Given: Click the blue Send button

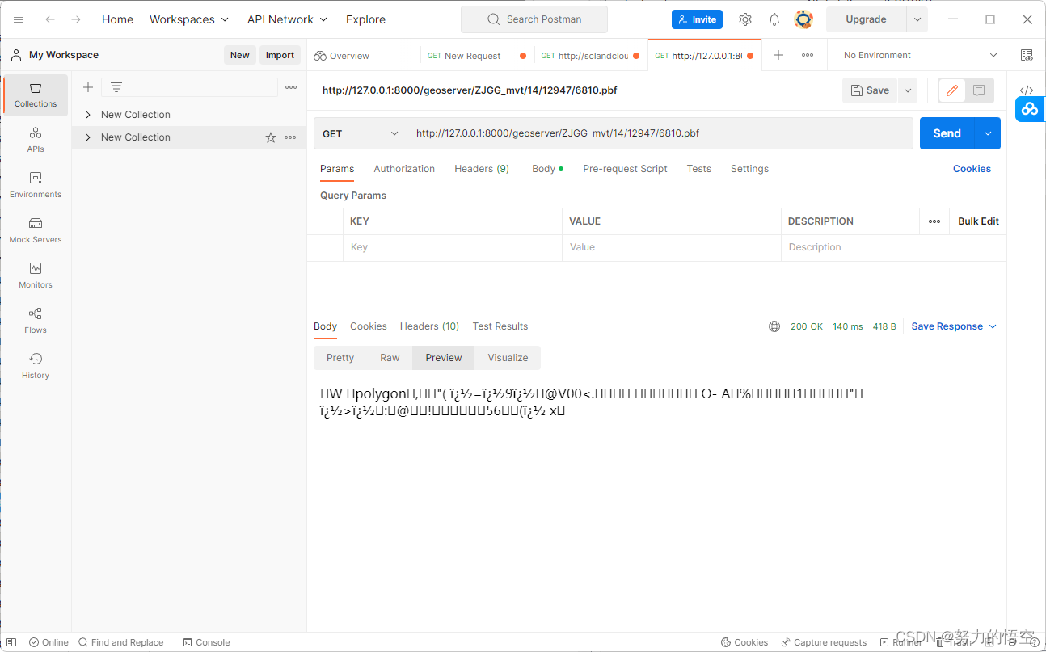Looking at the screenshot, I should 947,133.
